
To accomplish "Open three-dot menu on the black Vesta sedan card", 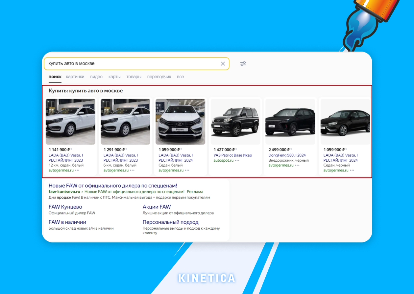I will [x=352, y=170].
